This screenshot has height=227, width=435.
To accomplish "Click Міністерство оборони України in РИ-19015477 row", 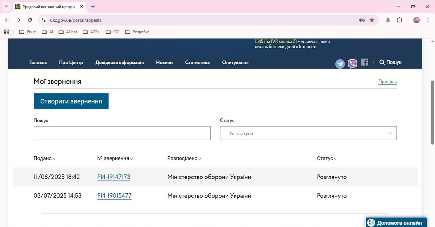I will click(209, 196).
